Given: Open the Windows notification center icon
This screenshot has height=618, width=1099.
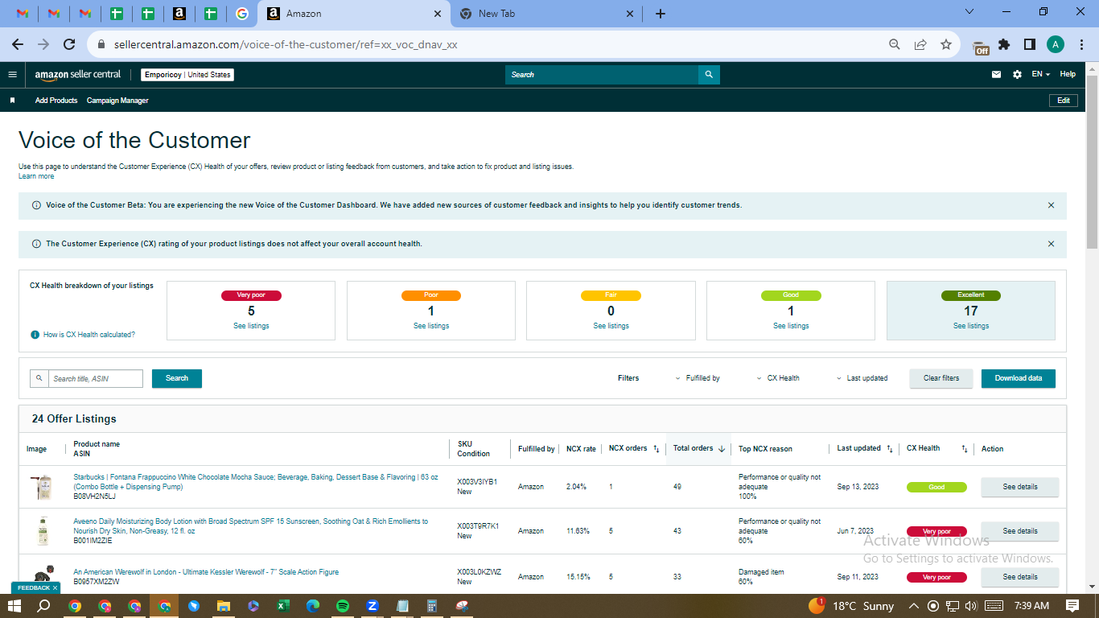Looking at the screenshot, I should (1072, 606).
